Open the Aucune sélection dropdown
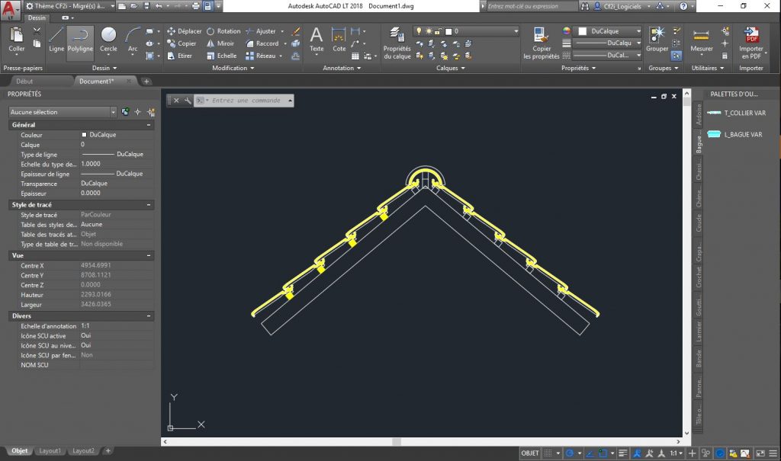Viewport: 781px width, 461px height. pos(63,112)
